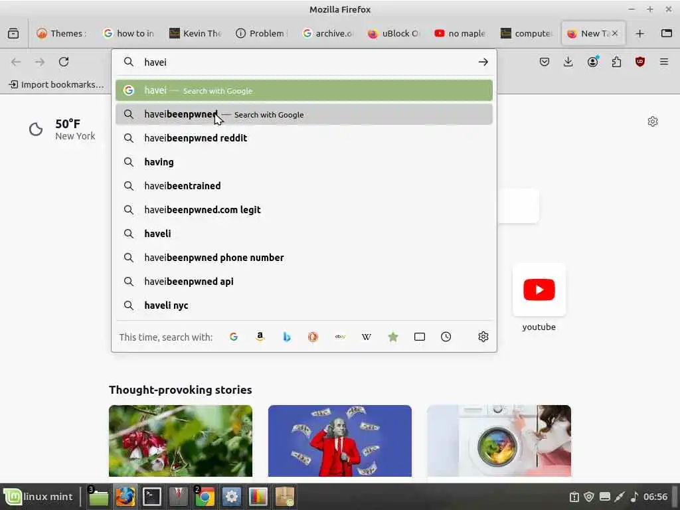Search in History clock icon
Image resolution: width=680 pixels, height=510 pixels.
(x=446, y=337)
